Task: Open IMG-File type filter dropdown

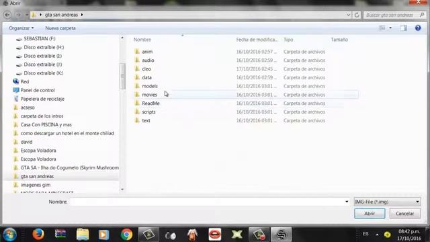Action: click(387, 202)
